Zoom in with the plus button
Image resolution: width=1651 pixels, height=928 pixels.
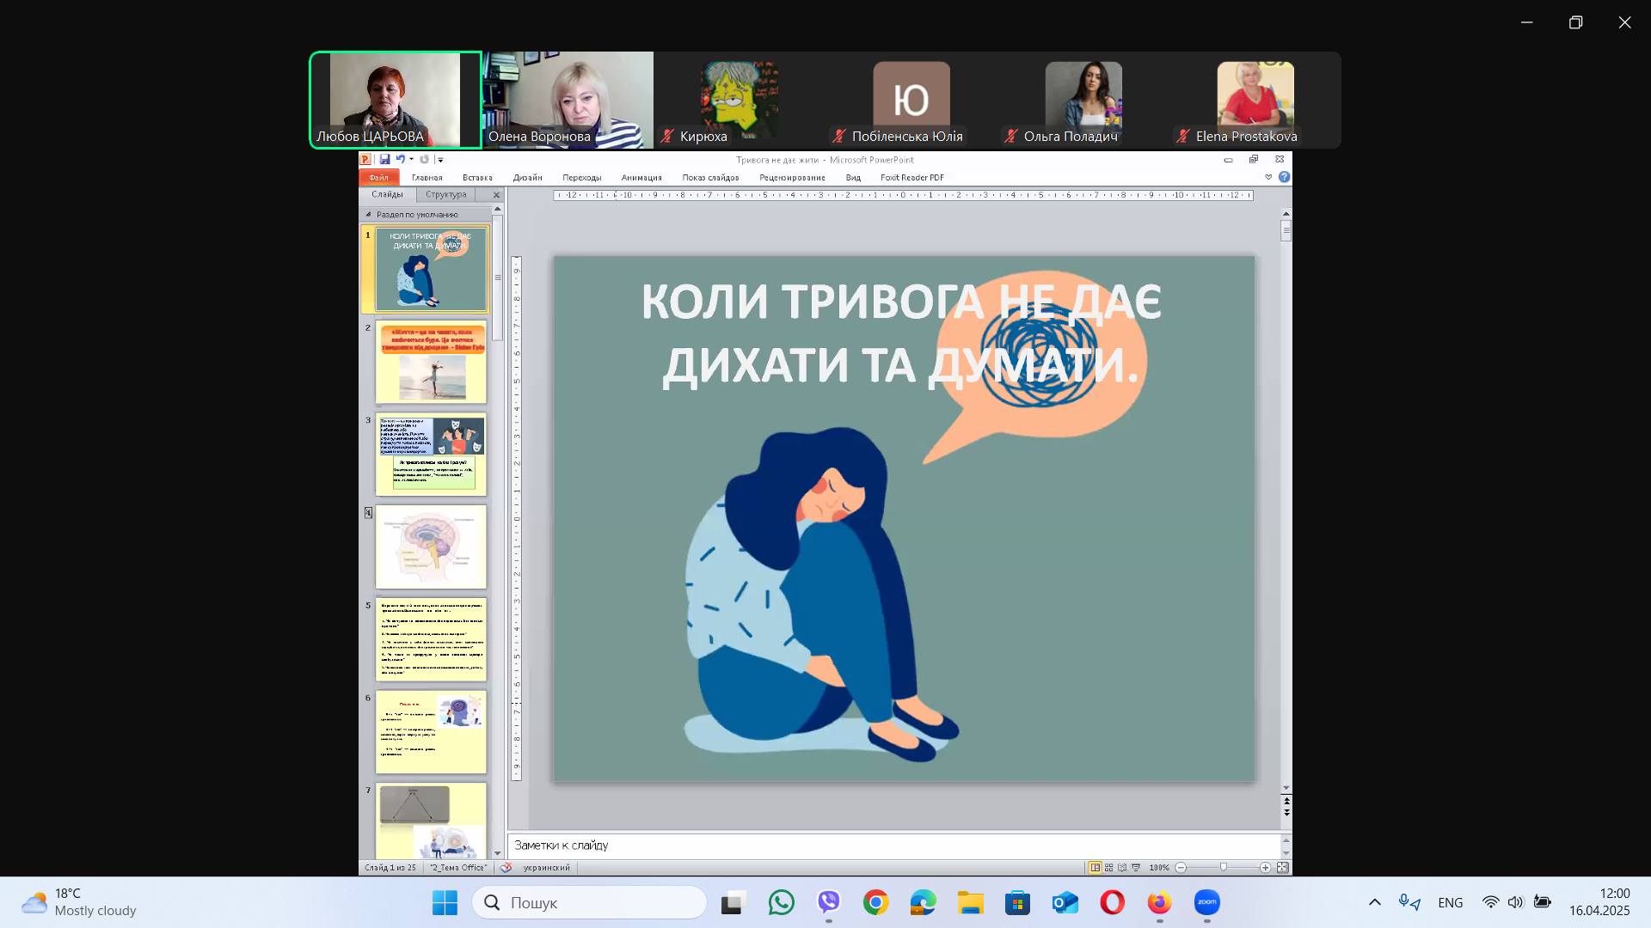(x=1265, y=868)
